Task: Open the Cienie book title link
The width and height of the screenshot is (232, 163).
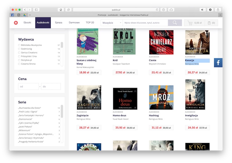Action: click(153, 60)
